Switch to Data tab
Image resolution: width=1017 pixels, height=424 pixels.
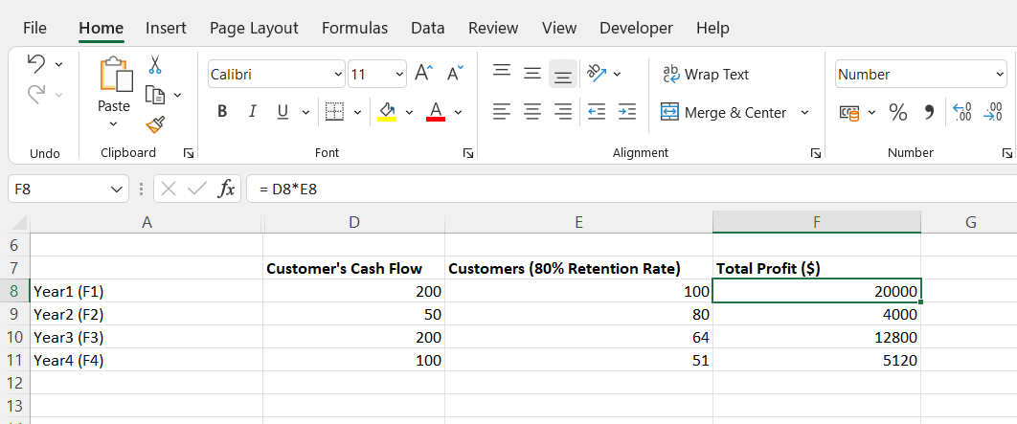click(x=428, y=28)
